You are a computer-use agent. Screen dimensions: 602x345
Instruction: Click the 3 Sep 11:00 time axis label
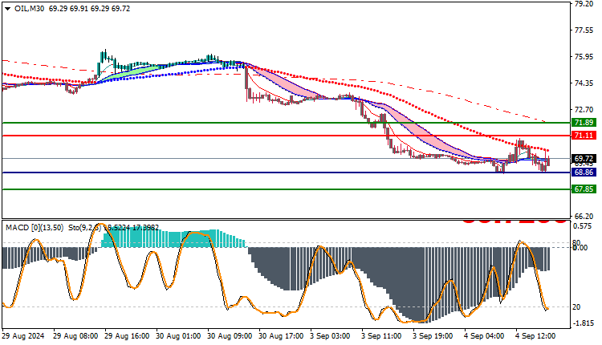381,336
